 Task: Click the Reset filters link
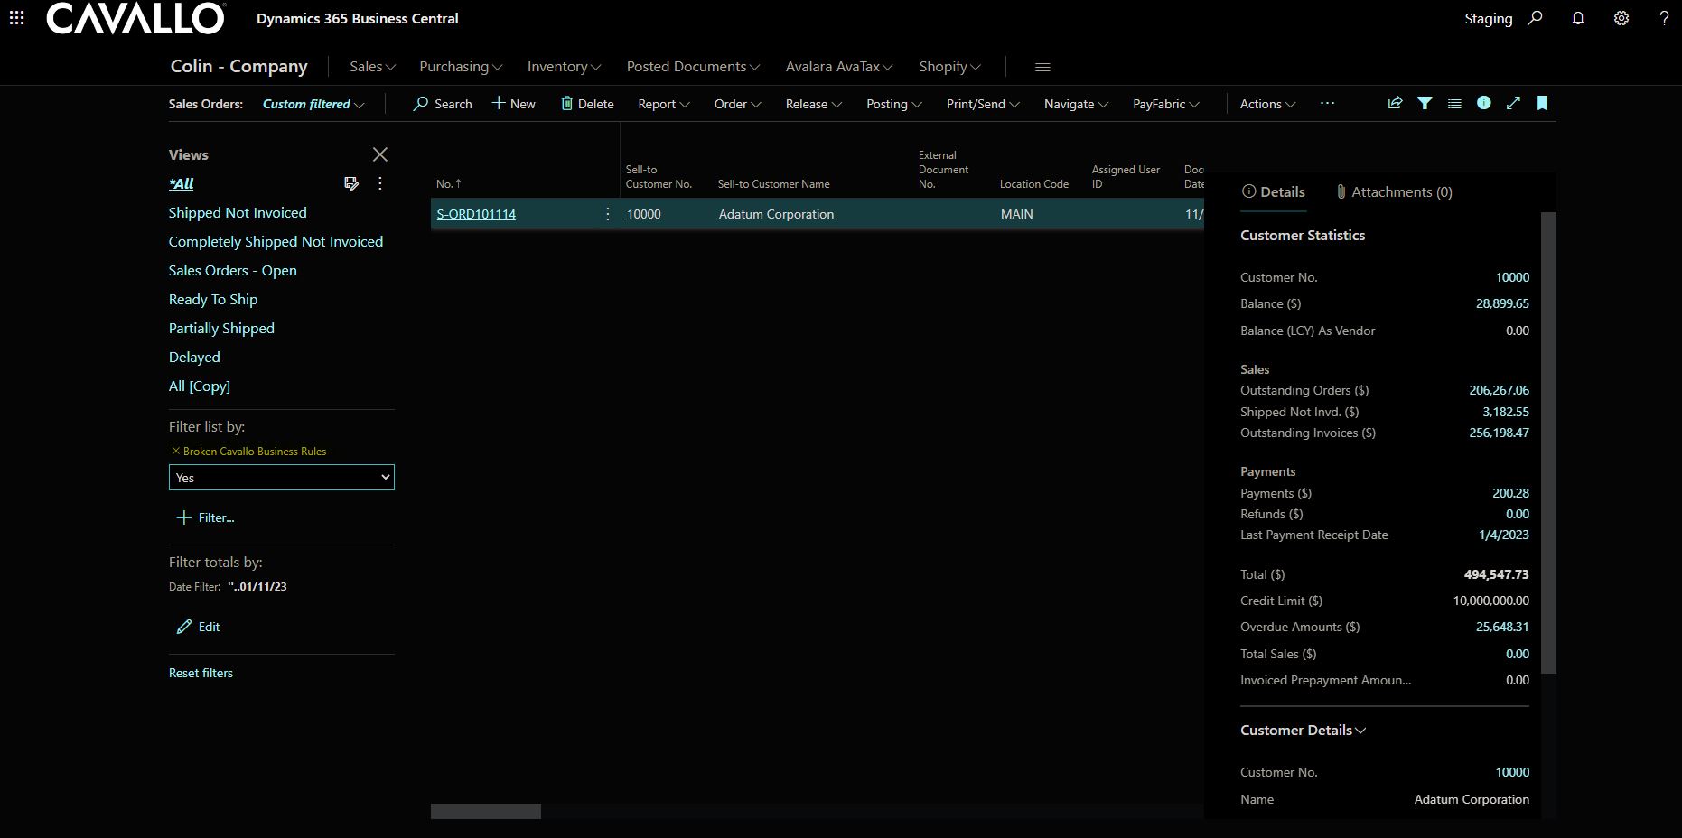201,673
